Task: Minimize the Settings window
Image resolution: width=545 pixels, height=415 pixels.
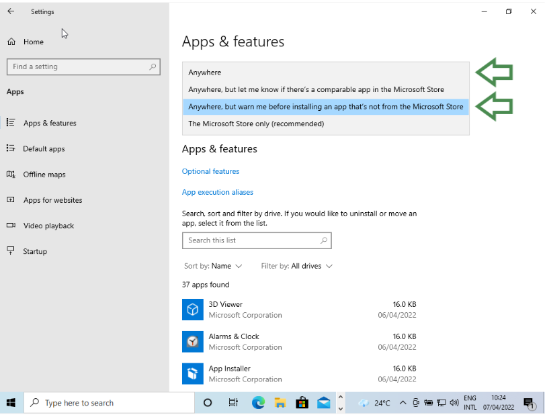Action: pos(484,11)
